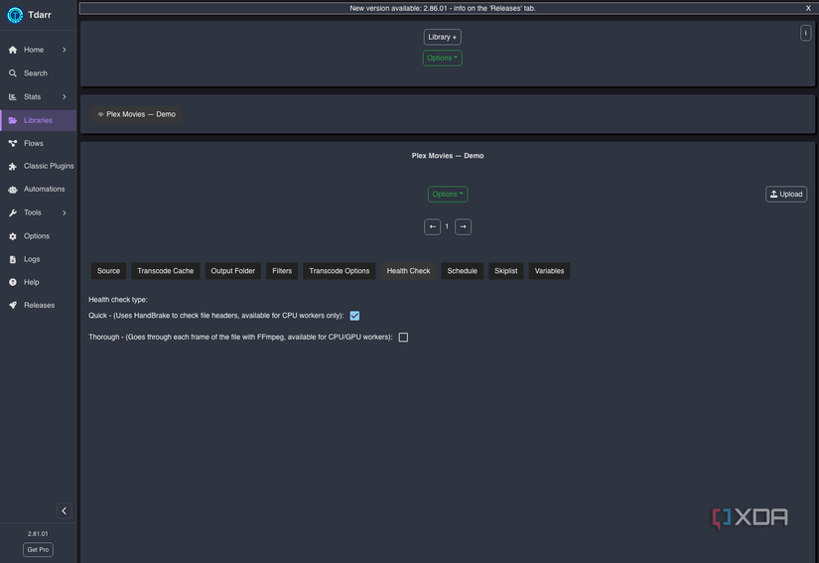Open the Variables tab
Screen dimensions: 819x563
click(x=549, y=271)
